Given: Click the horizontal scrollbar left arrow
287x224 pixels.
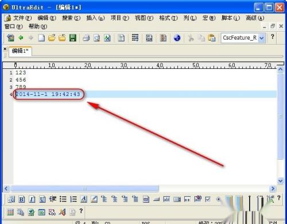Looking at the screenshot, I should click(6, 188).
